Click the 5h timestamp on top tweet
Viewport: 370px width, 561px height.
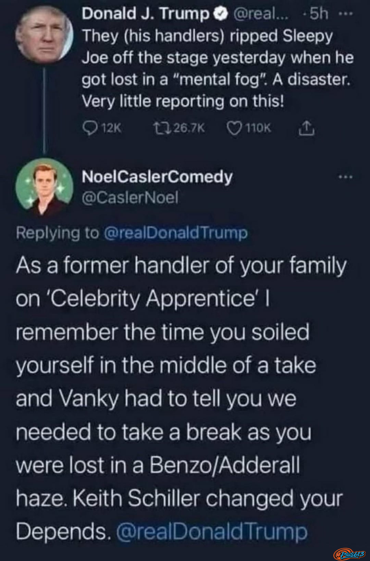click(319, 14)
